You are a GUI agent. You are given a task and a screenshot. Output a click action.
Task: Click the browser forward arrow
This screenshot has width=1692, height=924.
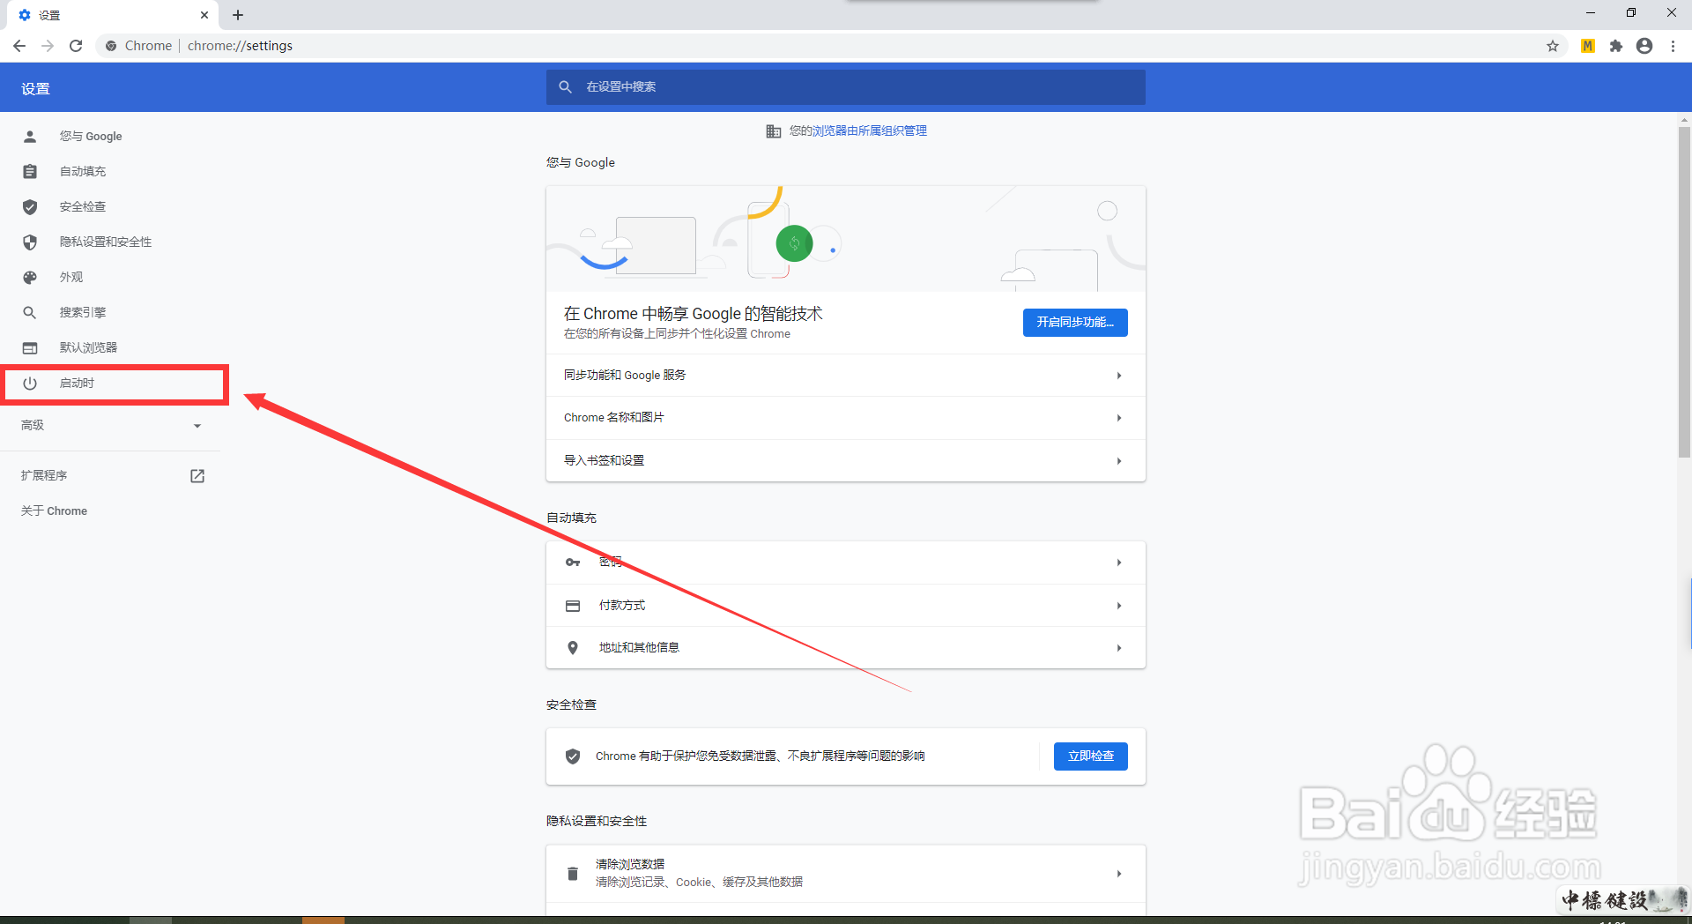(x=48, y=46)
